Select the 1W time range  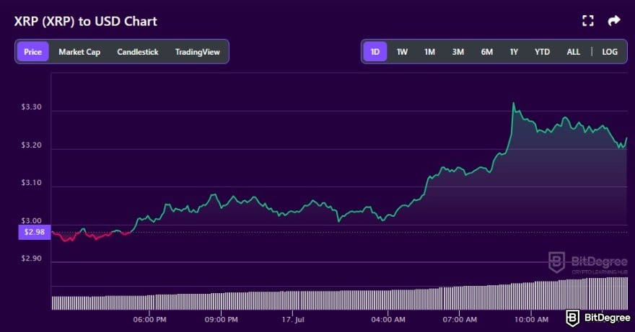pyautogui.click(x=402, y=52)
